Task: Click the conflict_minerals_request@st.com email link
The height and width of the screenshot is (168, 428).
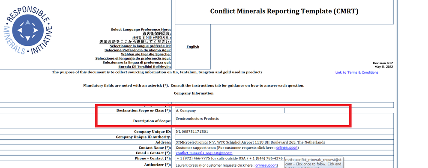Action: (x=204, y=153)
